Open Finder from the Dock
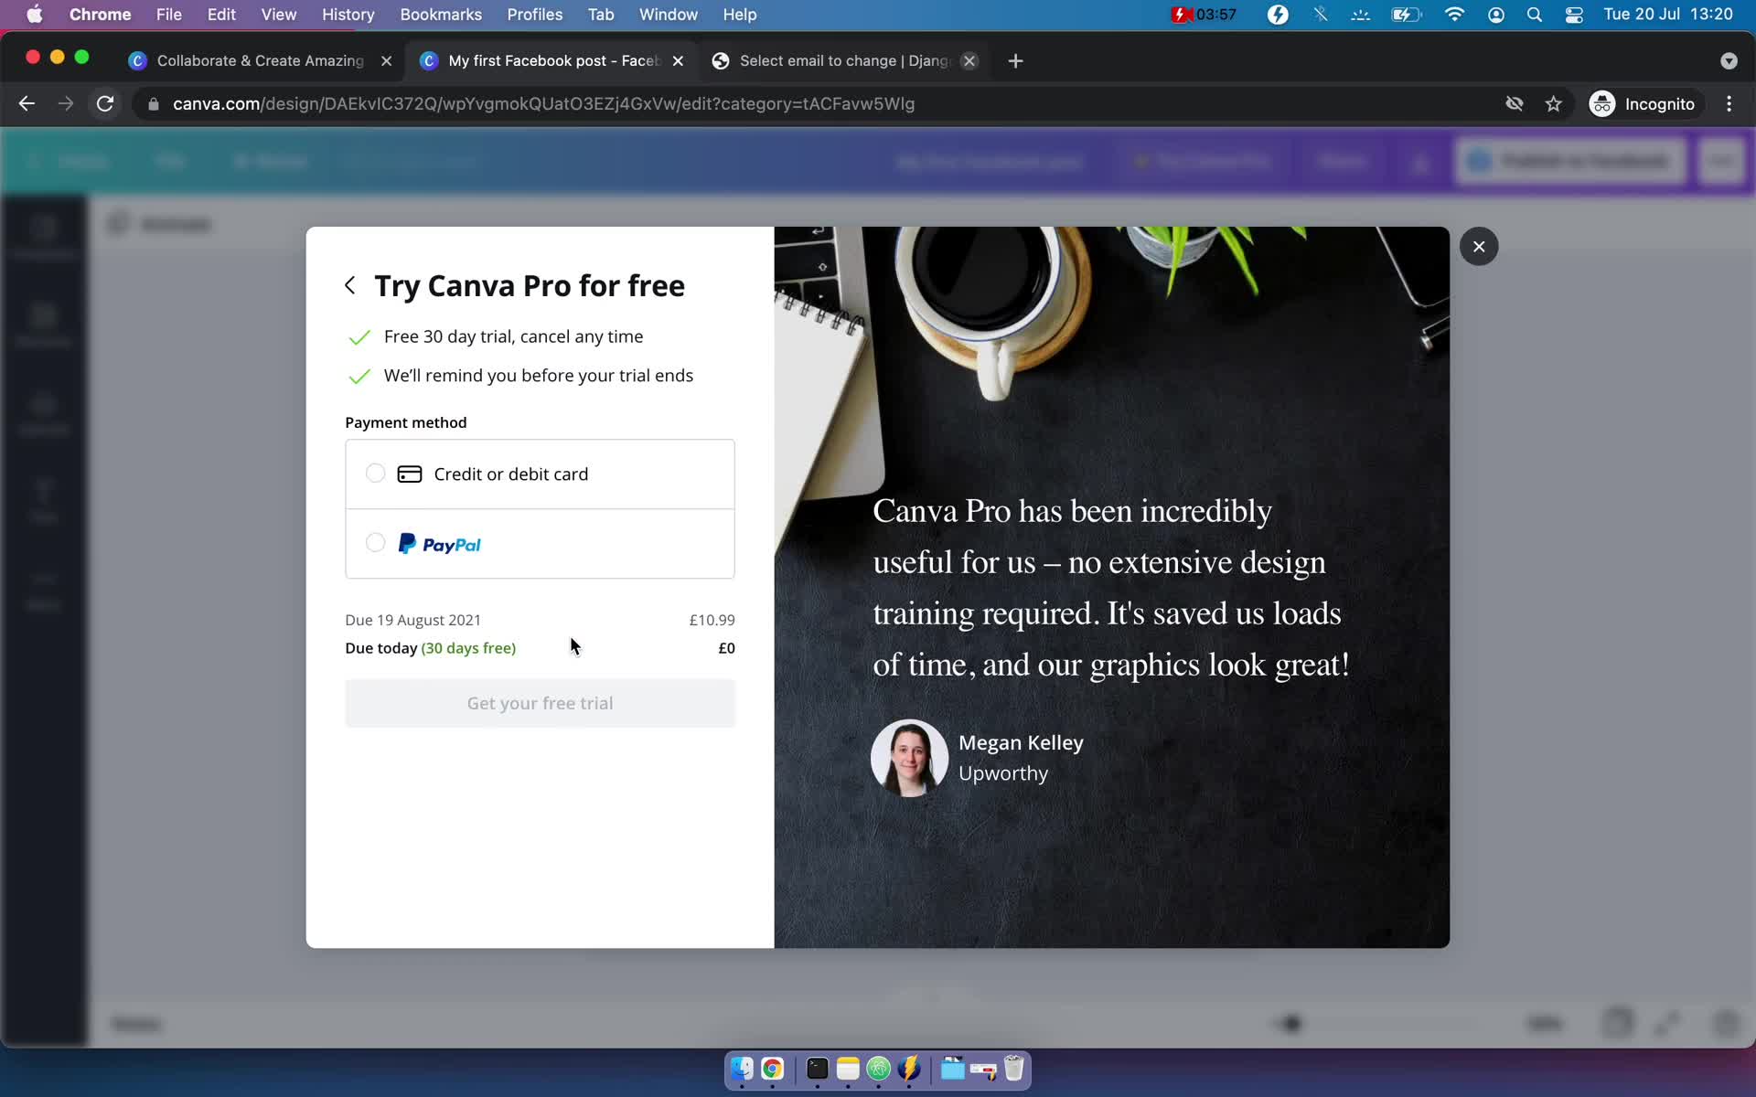 point(742,1069)
